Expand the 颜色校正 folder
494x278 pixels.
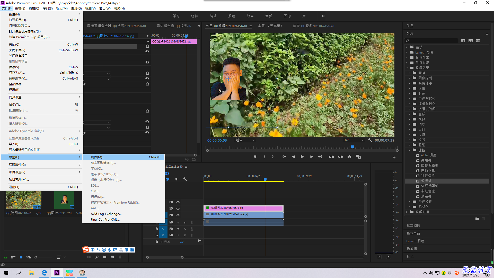pyautogui.click(x=409, y=202)
